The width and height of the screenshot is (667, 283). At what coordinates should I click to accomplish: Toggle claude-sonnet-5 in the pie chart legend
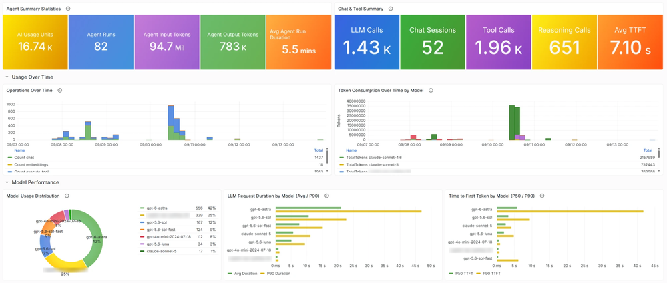click(x=160, y=252)
